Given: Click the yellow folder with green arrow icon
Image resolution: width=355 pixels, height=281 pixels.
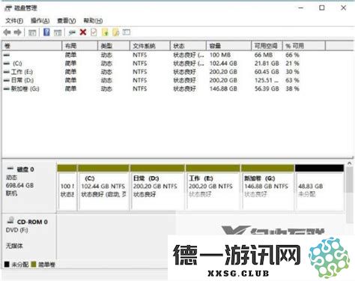Looking at the screenshot, I should (x=105, y=32).
